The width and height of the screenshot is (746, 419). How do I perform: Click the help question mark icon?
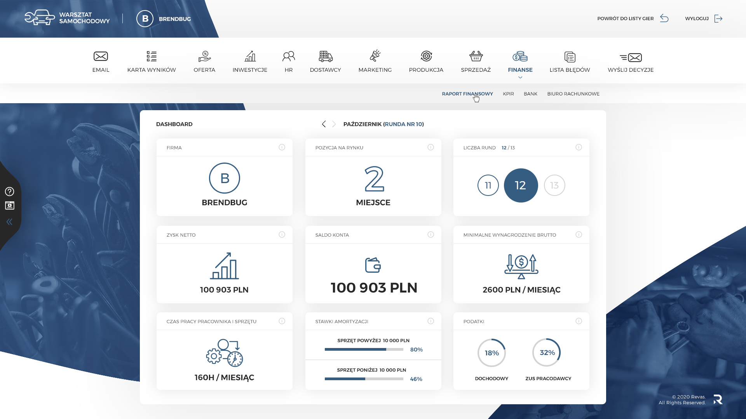pyautogui.click(x=9, y=192)
